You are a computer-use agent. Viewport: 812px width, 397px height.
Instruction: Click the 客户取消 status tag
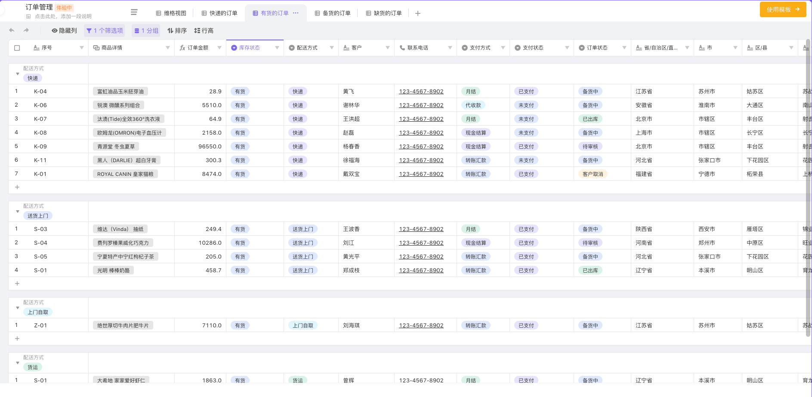593,174
